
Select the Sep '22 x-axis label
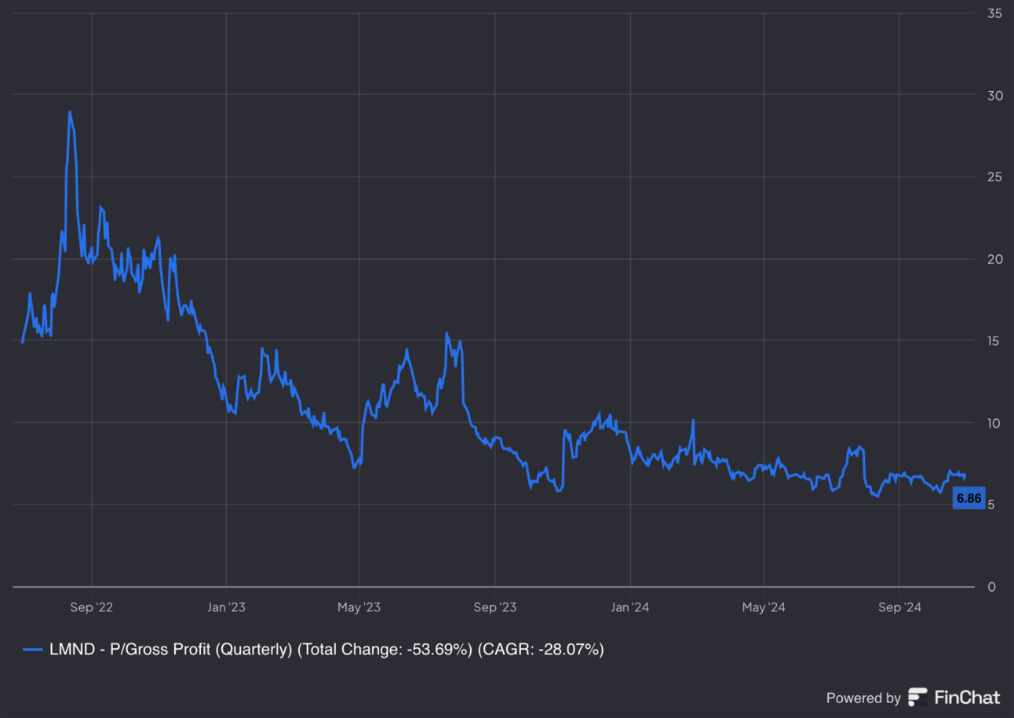91,607
